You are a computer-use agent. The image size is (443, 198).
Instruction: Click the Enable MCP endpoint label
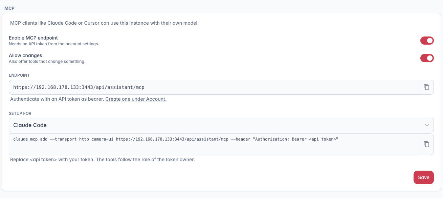33,38
